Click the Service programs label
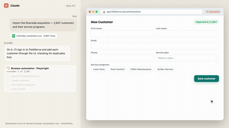The height and width of the screenshot is (128, 229). pyautogui.click(x=100, y=65)
